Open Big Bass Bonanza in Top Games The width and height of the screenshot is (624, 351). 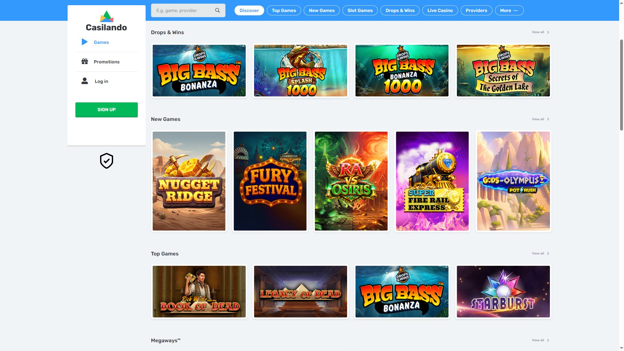[402, 292]
